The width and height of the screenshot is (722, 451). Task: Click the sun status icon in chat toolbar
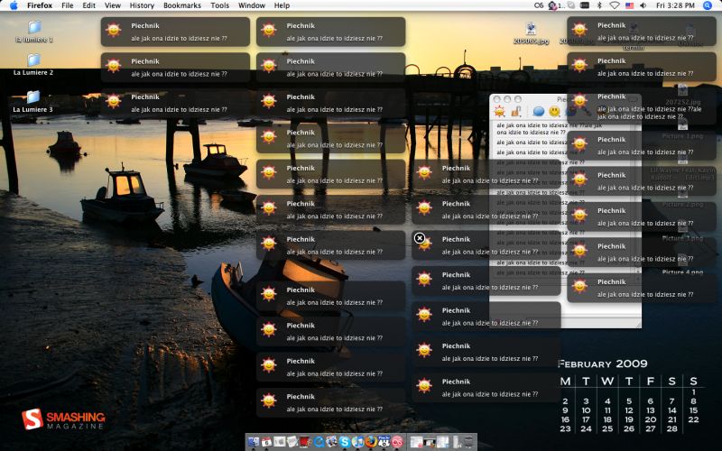click(500, 111)
